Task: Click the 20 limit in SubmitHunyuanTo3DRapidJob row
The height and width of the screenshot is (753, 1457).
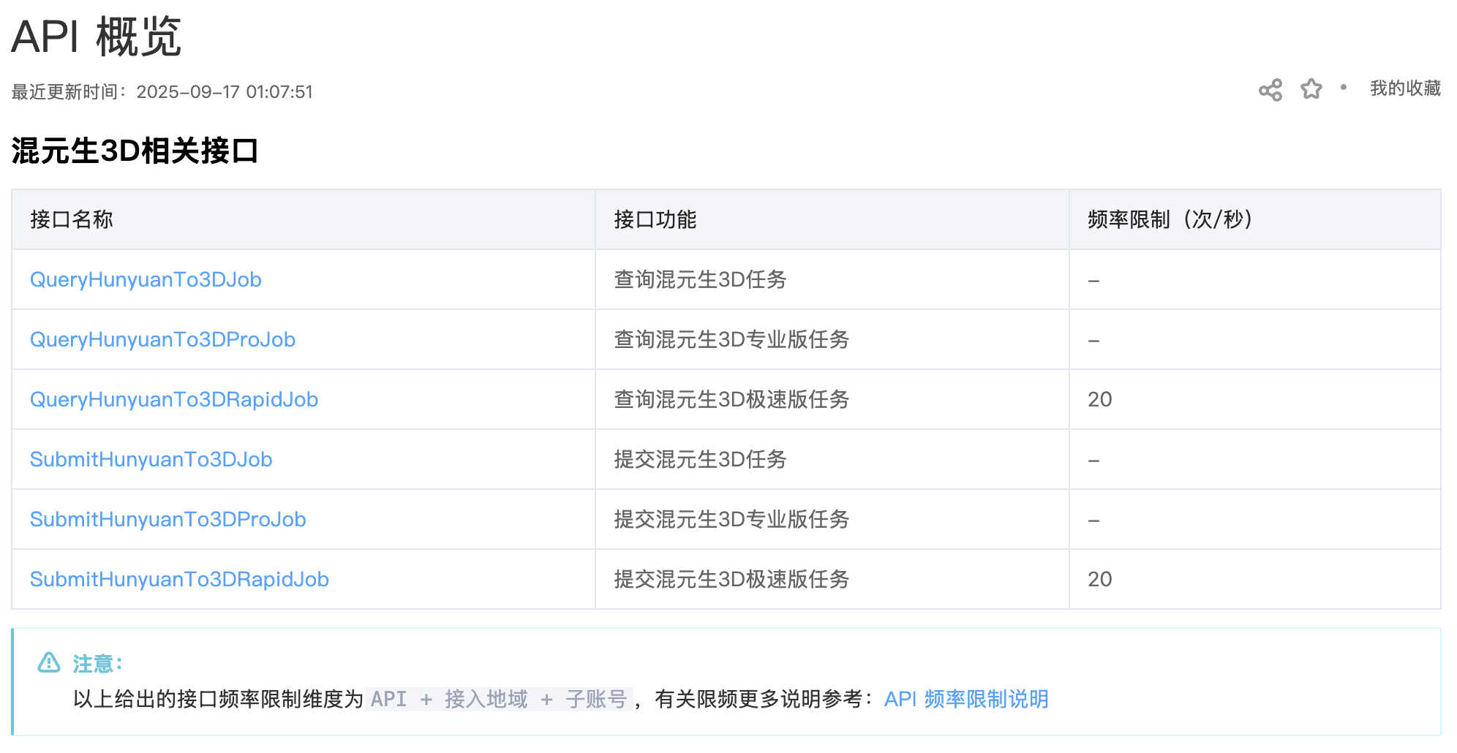Action: point(1099,579)
